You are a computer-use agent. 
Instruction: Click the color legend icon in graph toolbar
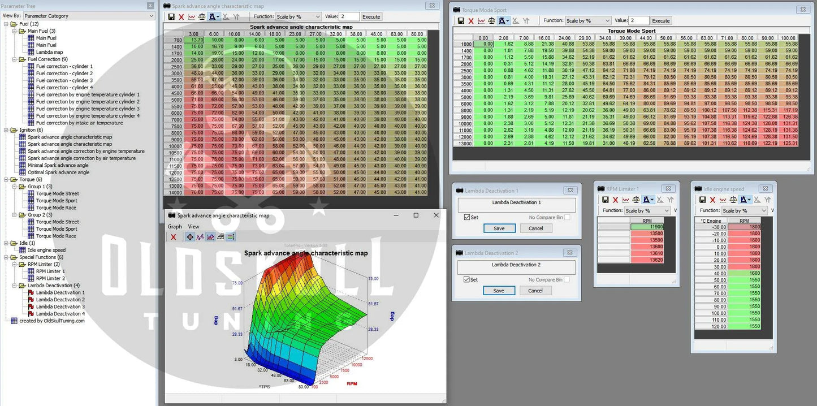tap(231, 237)
